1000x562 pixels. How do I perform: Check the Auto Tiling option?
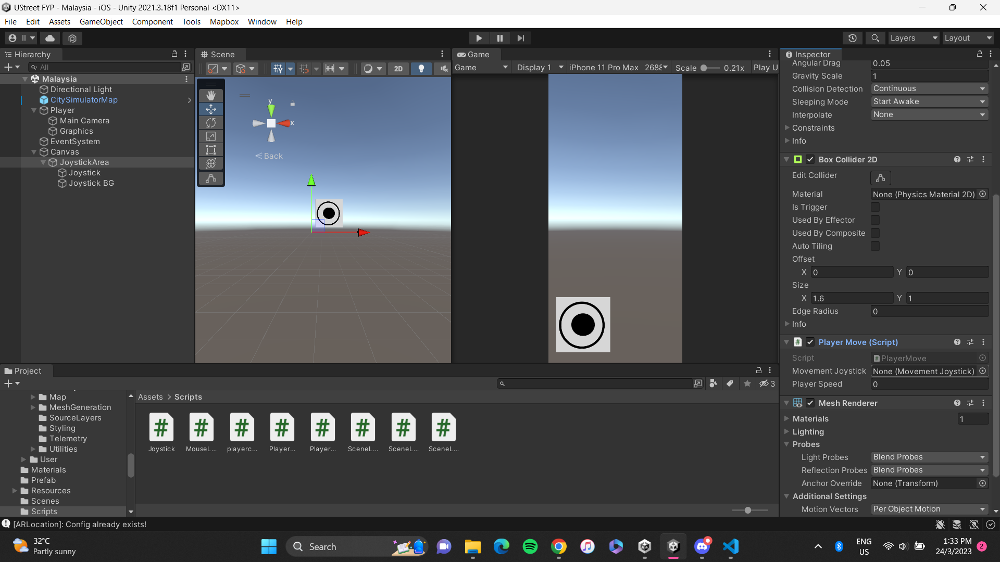point(876,246)
